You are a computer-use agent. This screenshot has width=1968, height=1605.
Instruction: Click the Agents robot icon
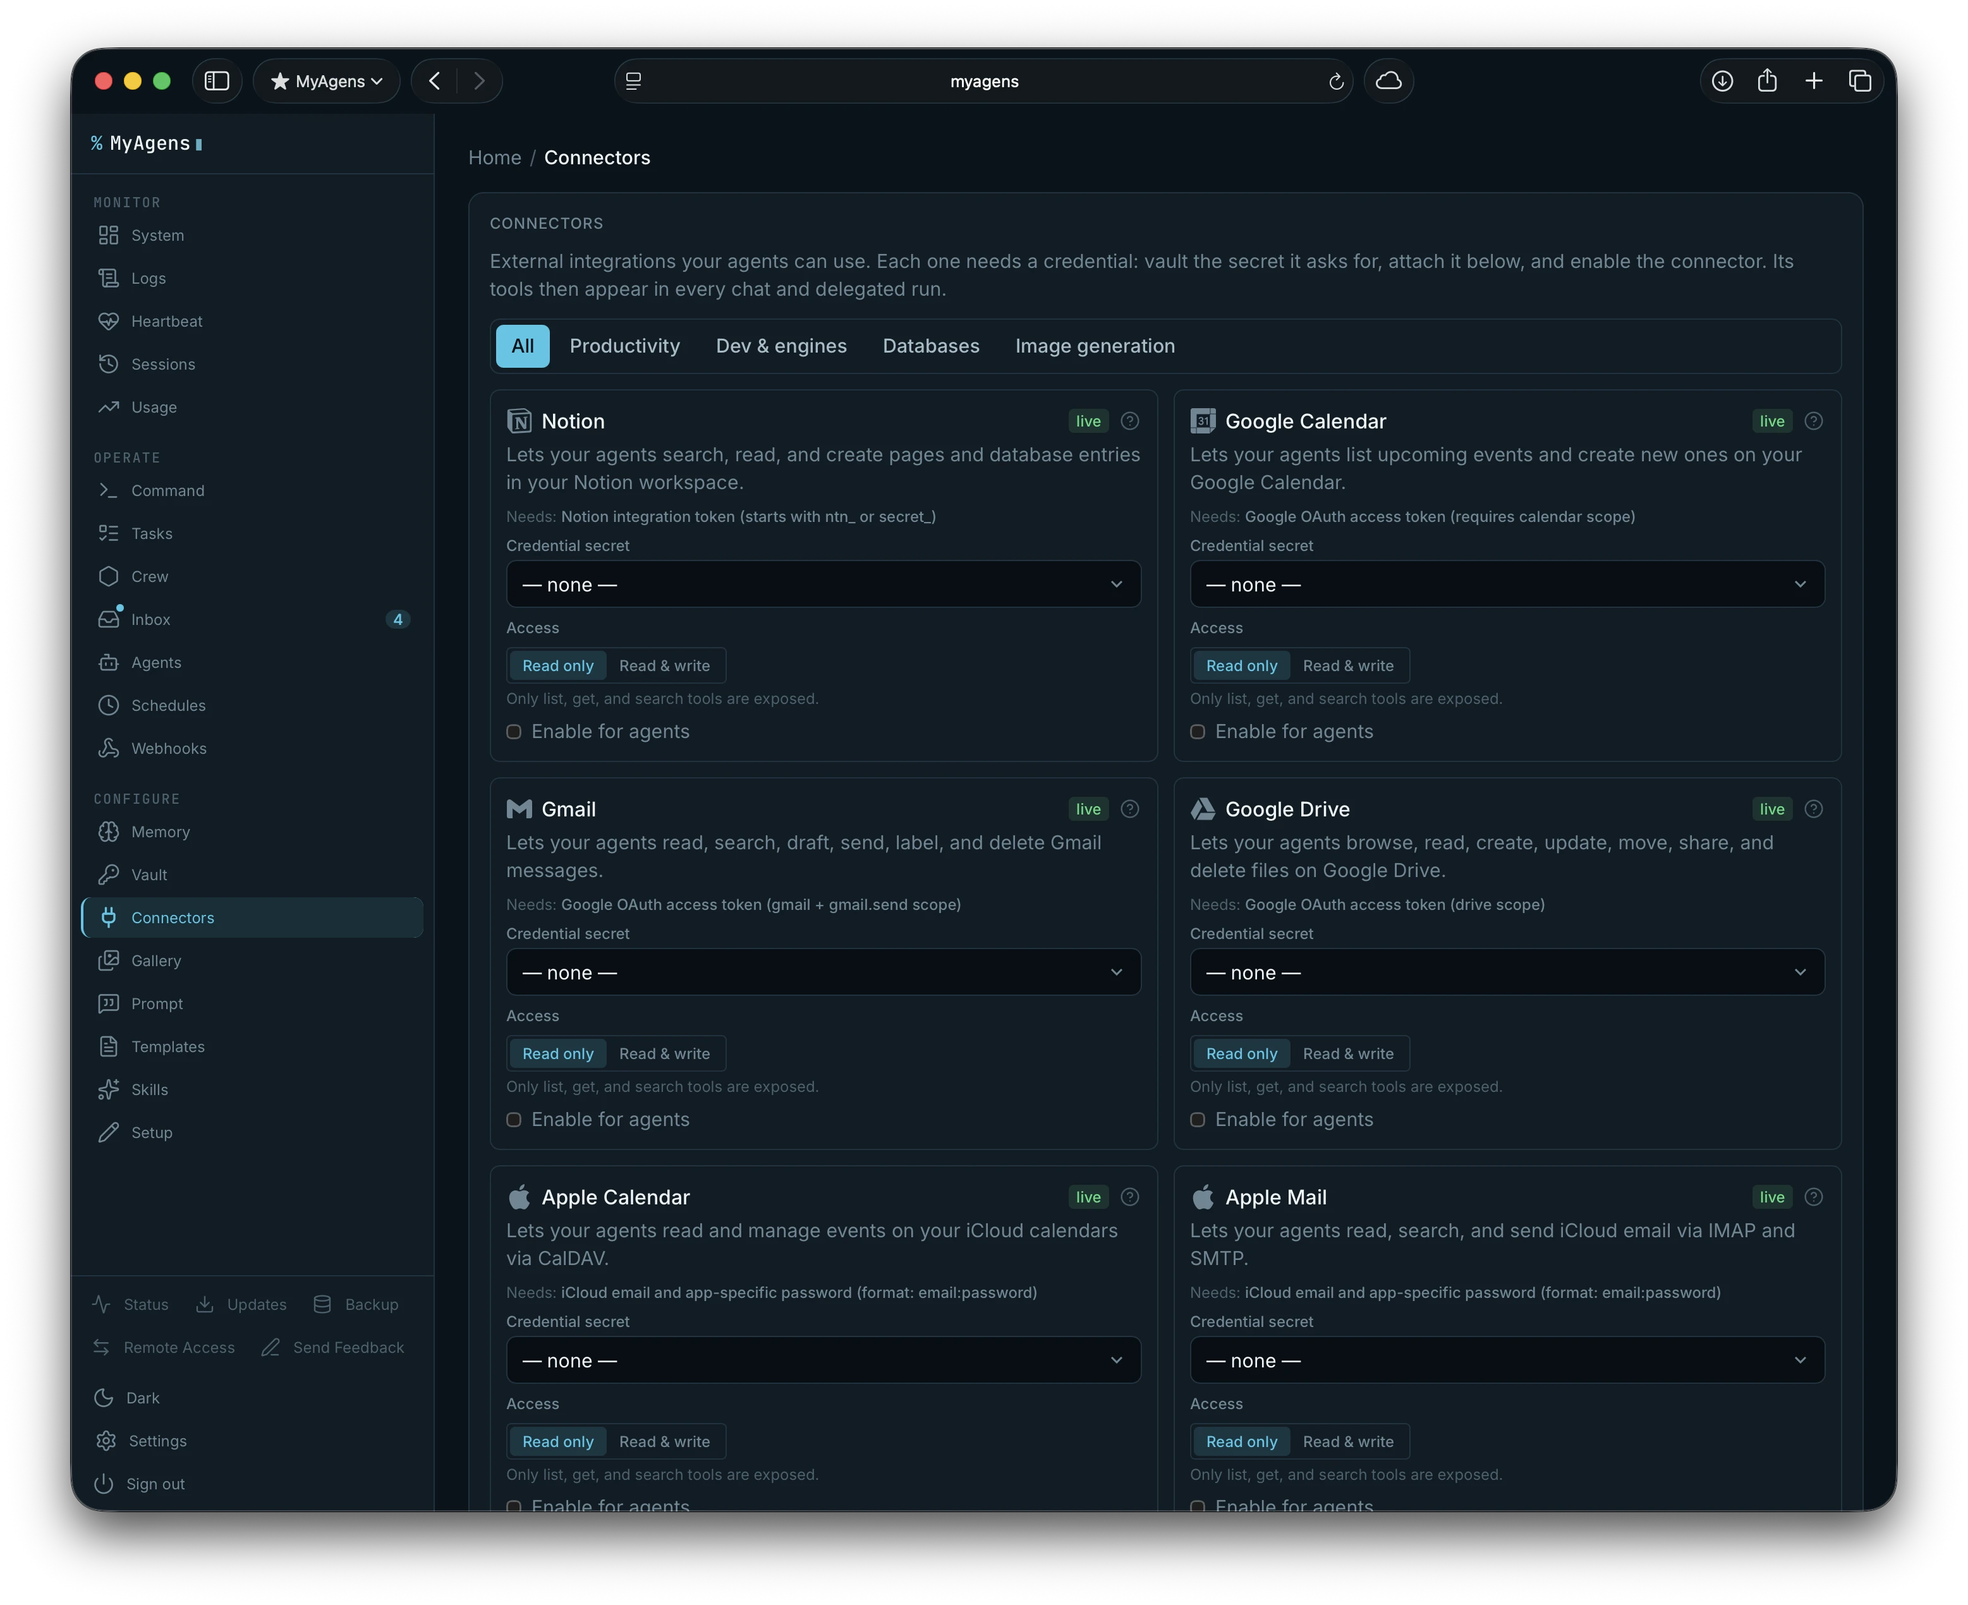[x=108, y=662]
